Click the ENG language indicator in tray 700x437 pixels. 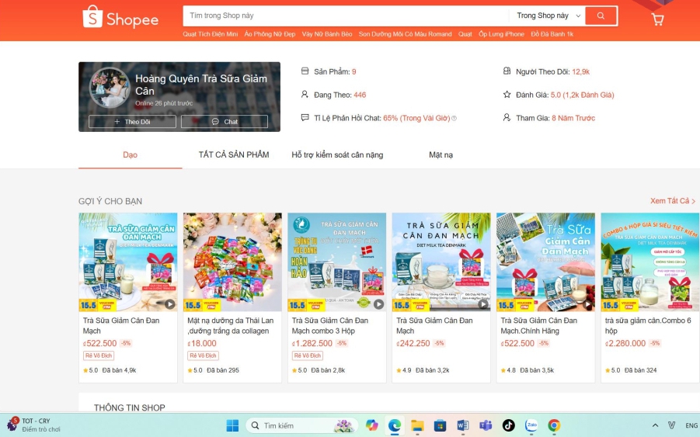tap(691, 425)
